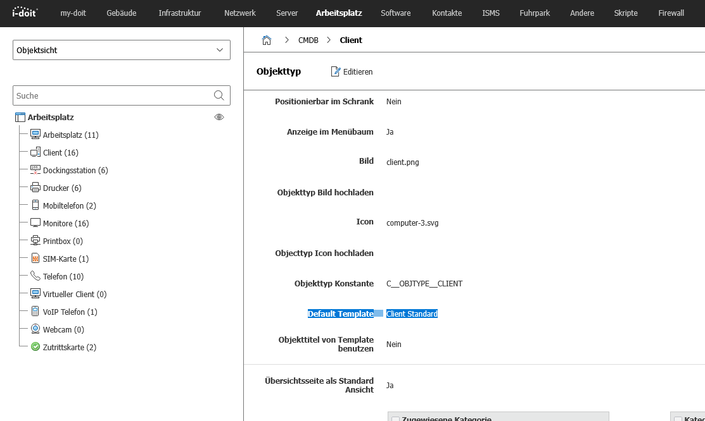Click the Editieren button
The height and width of the screenshot is (421, 705).
tap(352, 72)
